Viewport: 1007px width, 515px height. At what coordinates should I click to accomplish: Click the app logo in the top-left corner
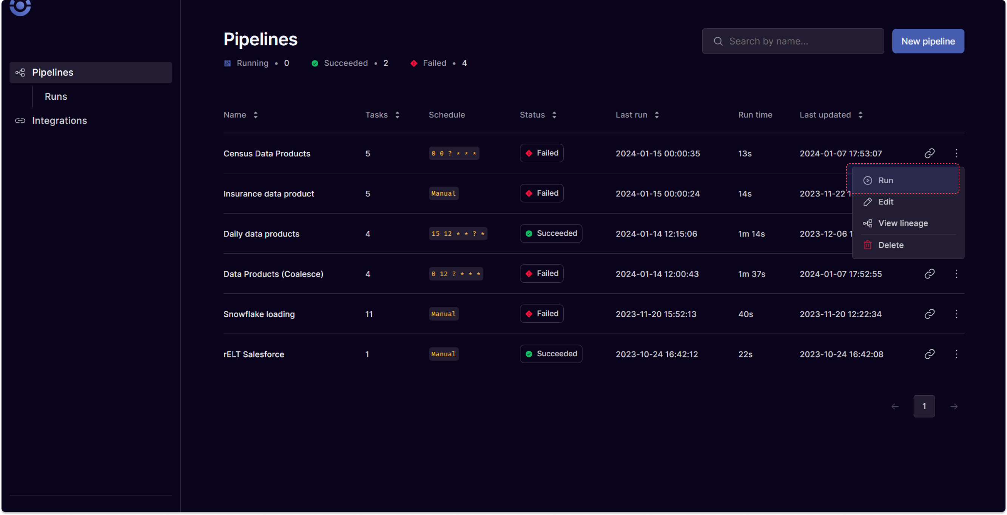pyautogui.click(x=20, y=8)
